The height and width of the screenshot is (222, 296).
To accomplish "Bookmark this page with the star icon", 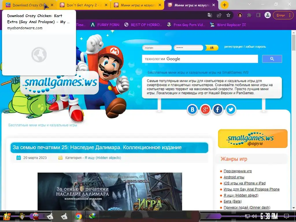I will click(228, 15).
